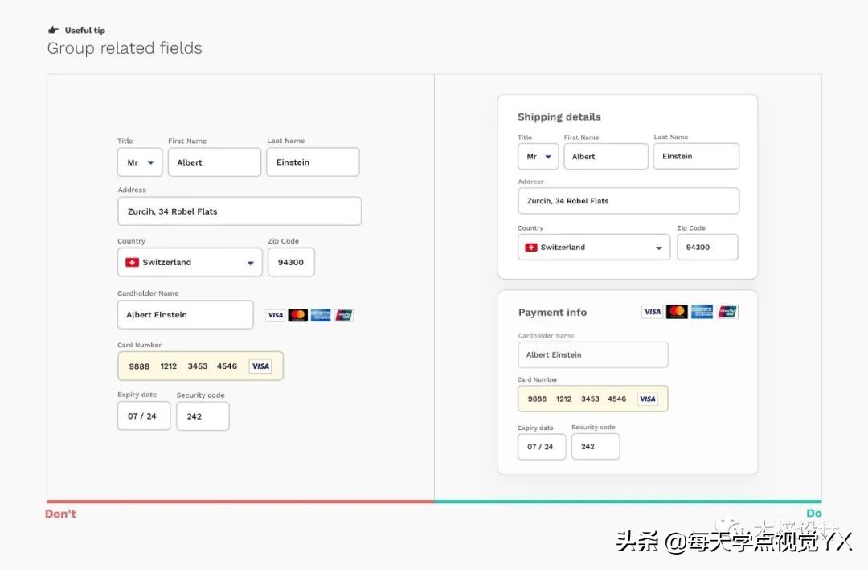Click the Do label below the right form
The image size is (868, 569).
click(x=814, y=513)
